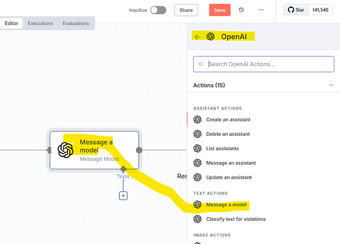The height and width of the screenshot is (244, 340).
Task: Click the IMAGE ACTIONS section label
Action: 212,235
